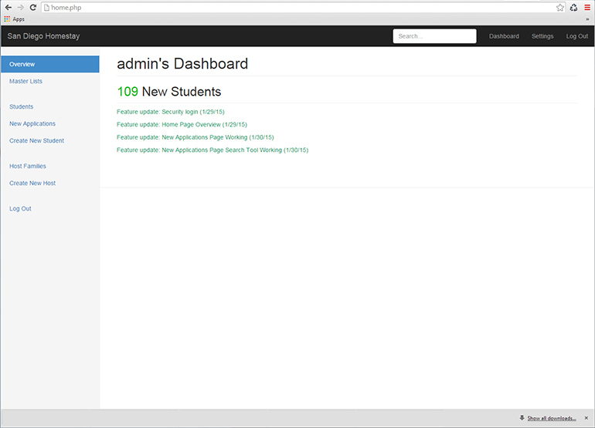Open Host Families from the sidebar
The image size is (595, 428).
[x=28, y=166]
